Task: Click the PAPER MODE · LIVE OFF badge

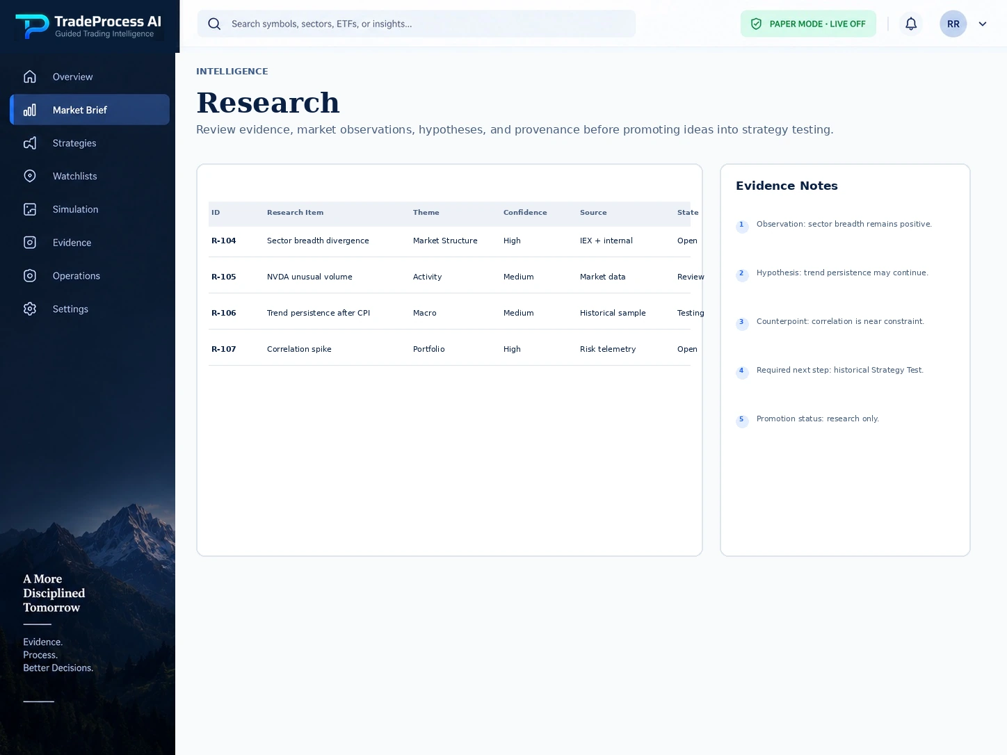Action: (x=808, y=24)
